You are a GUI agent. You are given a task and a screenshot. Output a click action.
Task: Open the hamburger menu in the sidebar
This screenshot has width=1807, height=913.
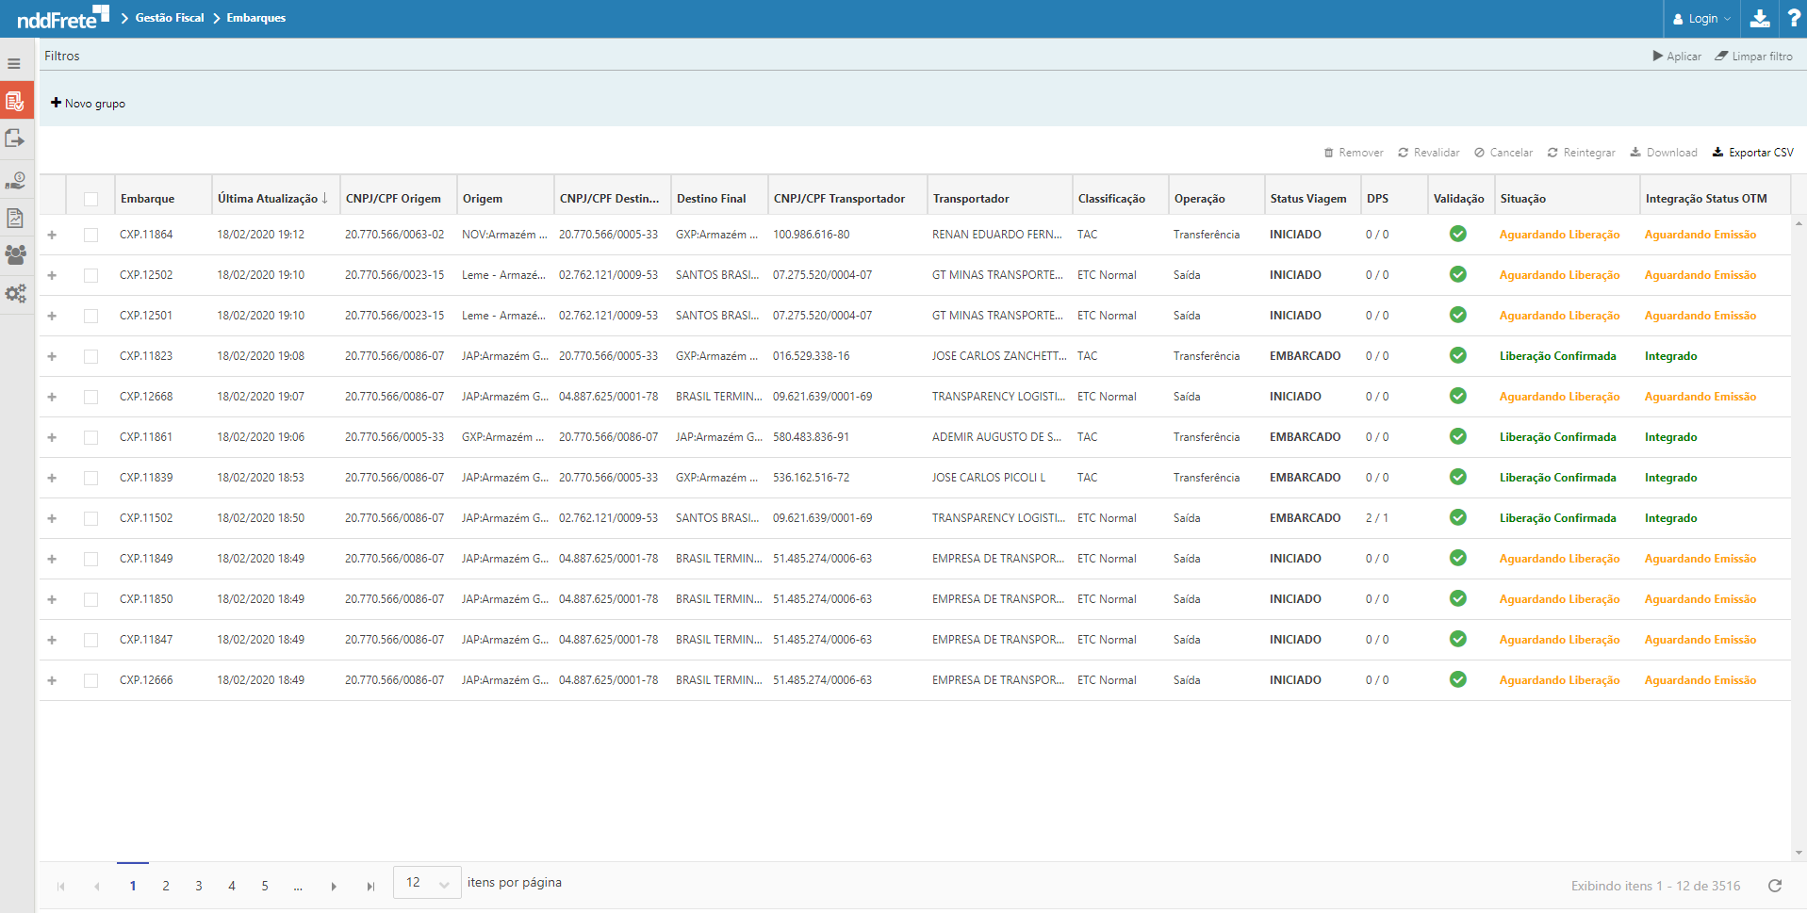pos(14,64)
